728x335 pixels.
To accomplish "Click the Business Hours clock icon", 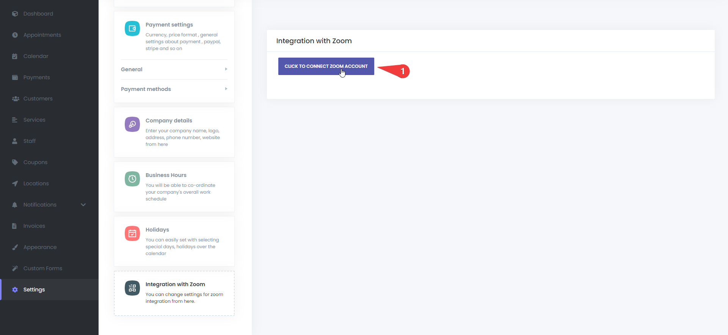I will (132, 179).
